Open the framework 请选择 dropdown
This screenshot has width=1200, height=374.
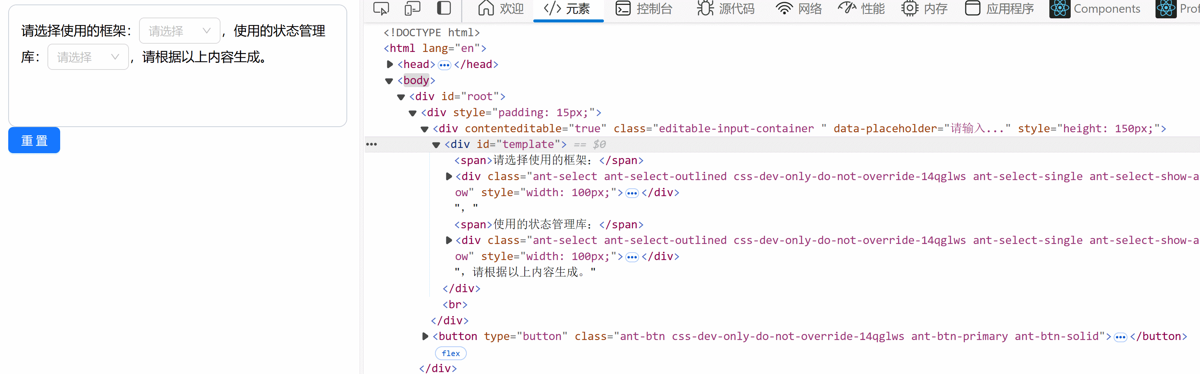coord(179,31)
